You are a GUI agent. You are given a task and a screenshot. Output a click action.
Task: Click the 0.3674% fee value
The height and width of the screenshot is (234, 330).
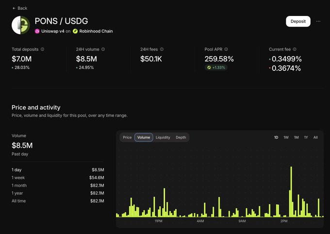point(286,68)
